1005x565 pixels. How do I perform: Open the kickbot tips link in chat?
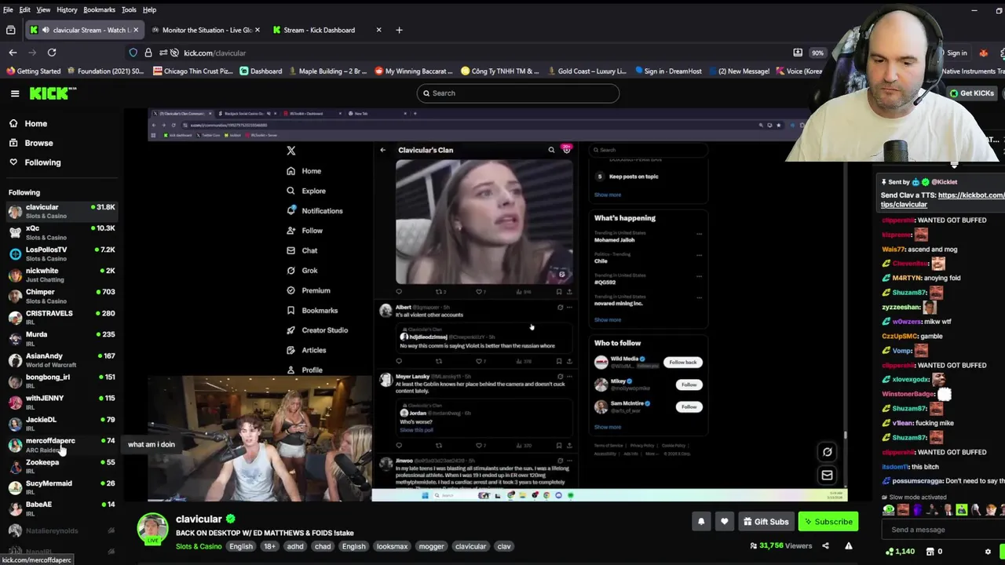coord(942,199)
